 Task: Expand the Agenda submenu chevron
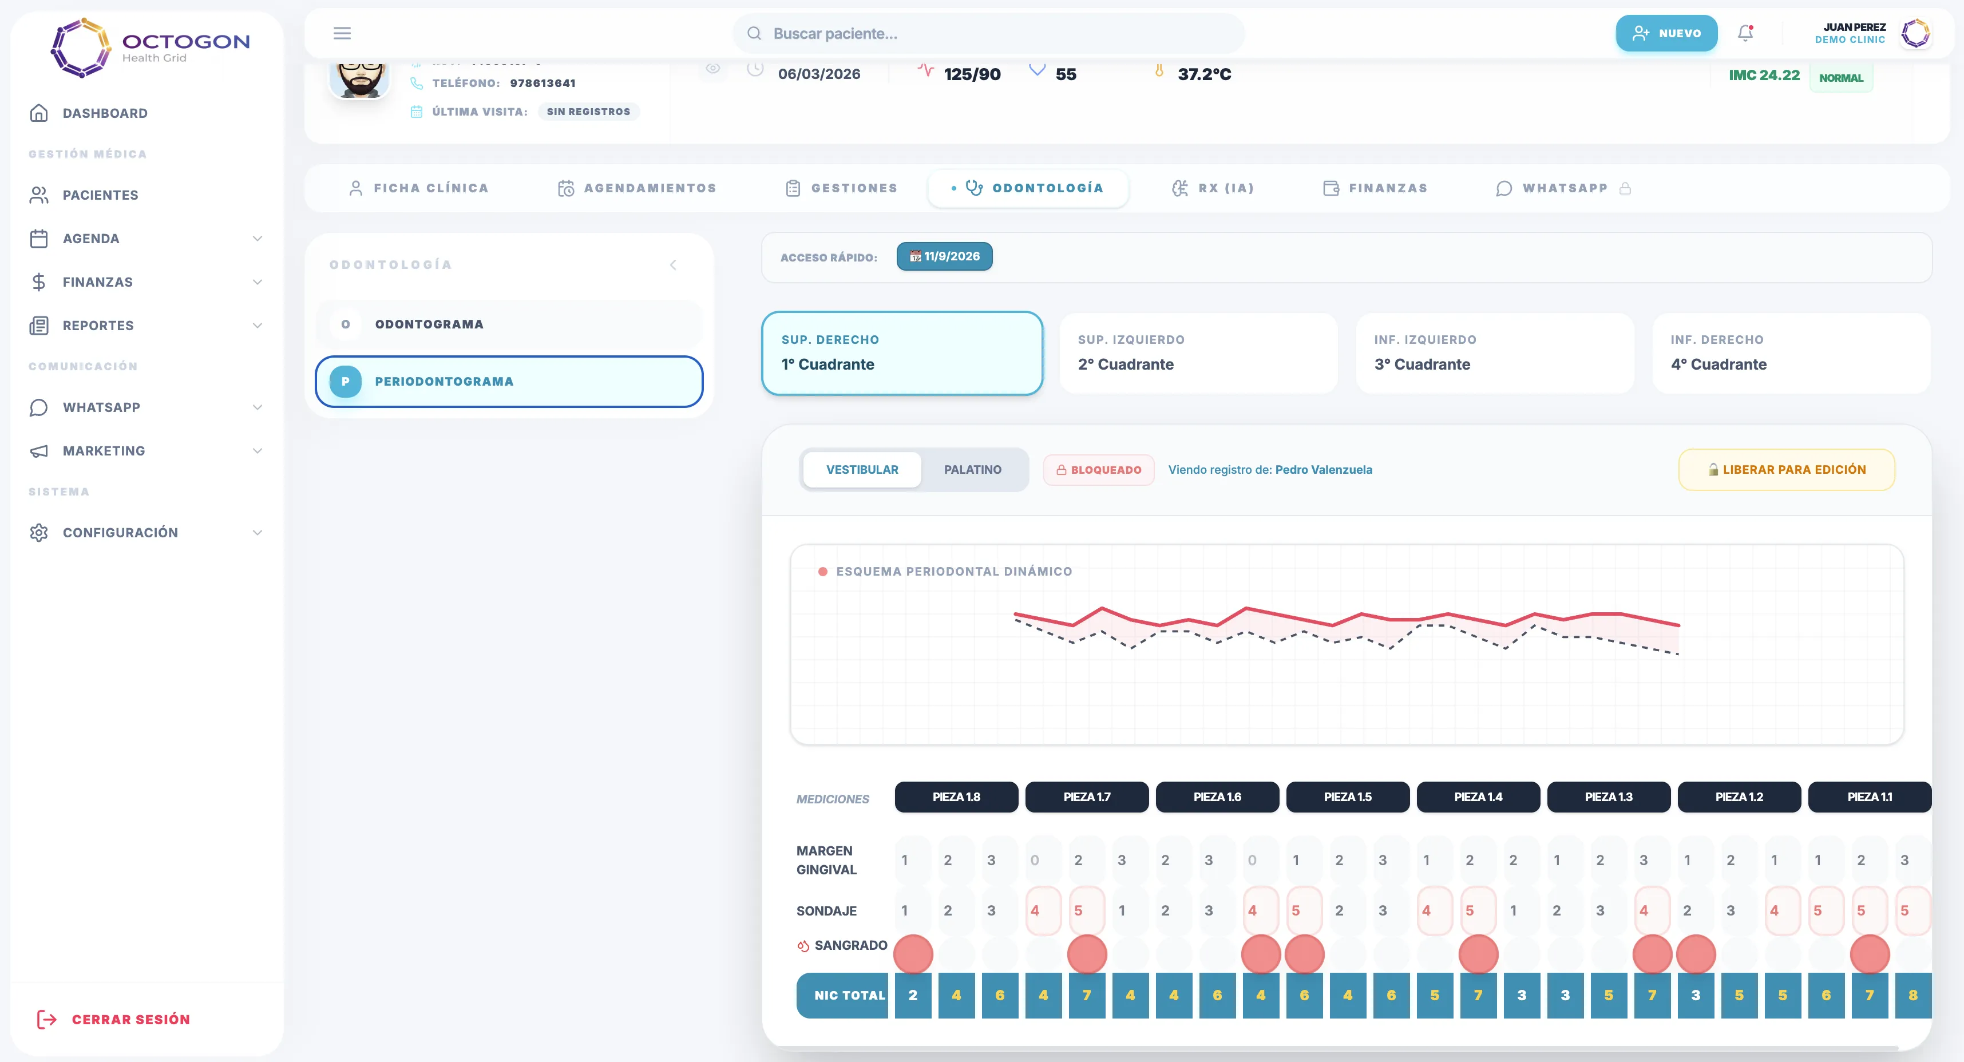click(x=257, y=238)
